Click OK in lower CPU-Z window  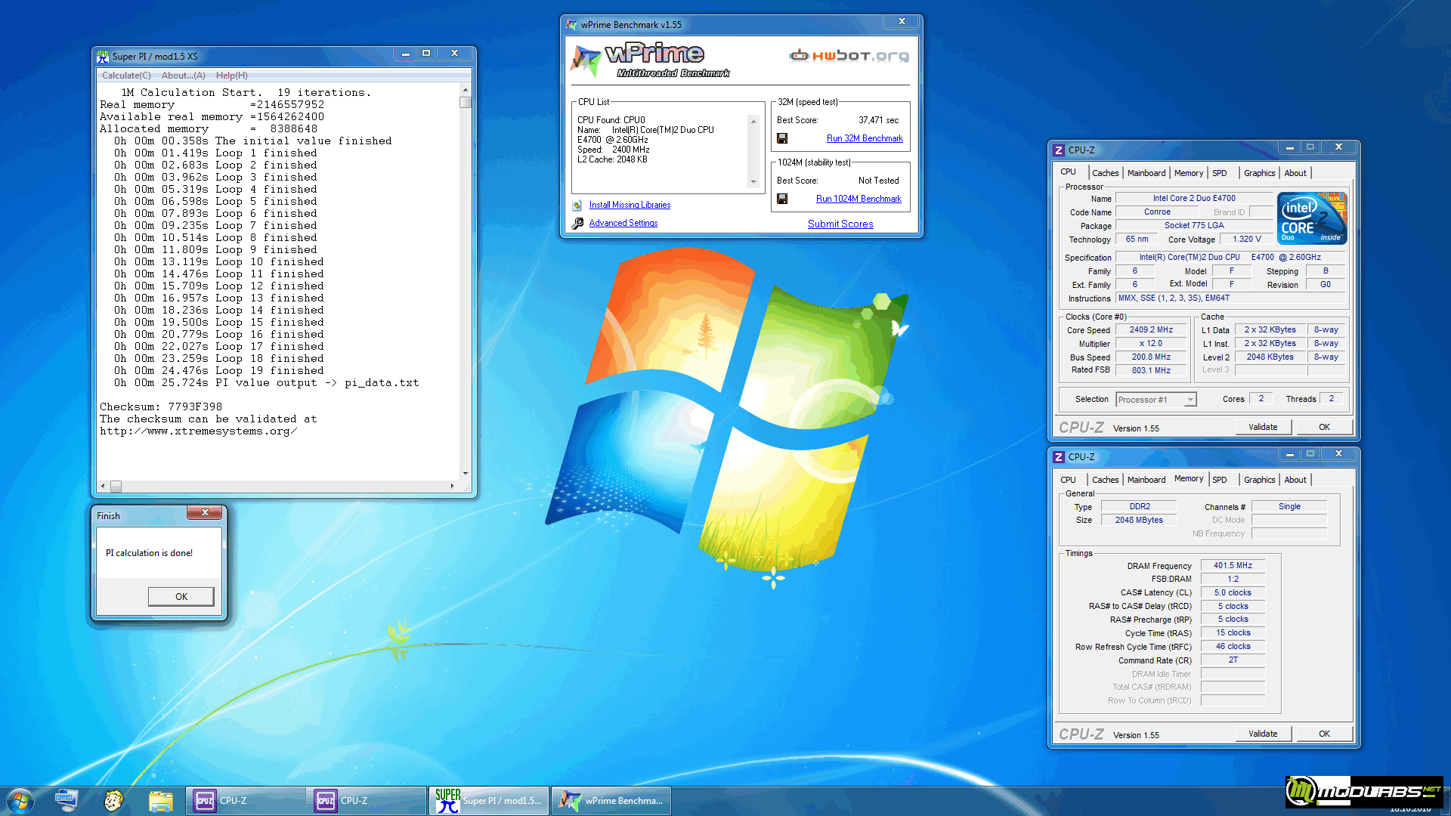pyautogui.click(x=1324, y=734)
